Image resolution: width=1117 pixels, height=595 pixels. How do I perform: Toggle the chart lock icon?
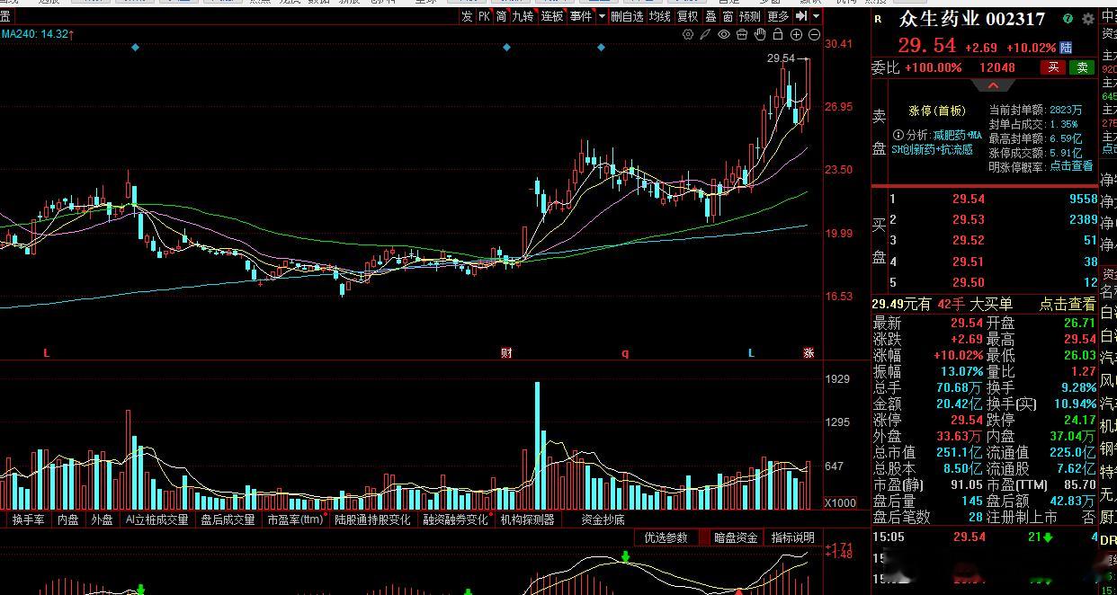click(778, 34)
